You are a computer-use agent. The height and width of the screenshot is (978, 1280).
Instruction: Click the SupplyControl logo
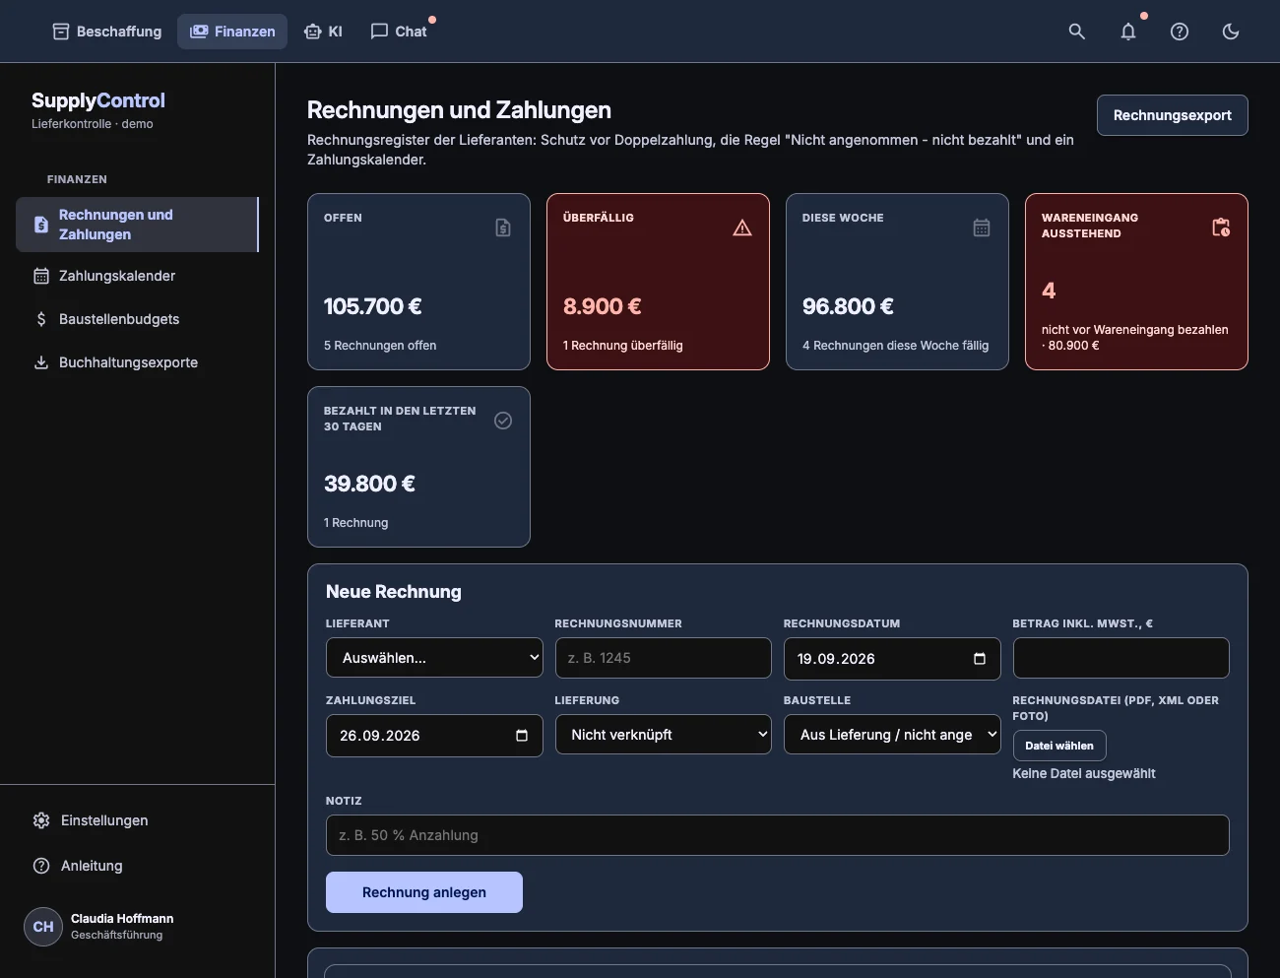point(98,100)
